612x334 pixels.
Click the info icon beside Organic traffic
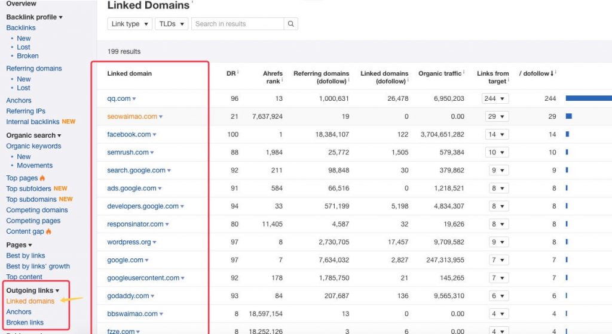coord(464,72)
